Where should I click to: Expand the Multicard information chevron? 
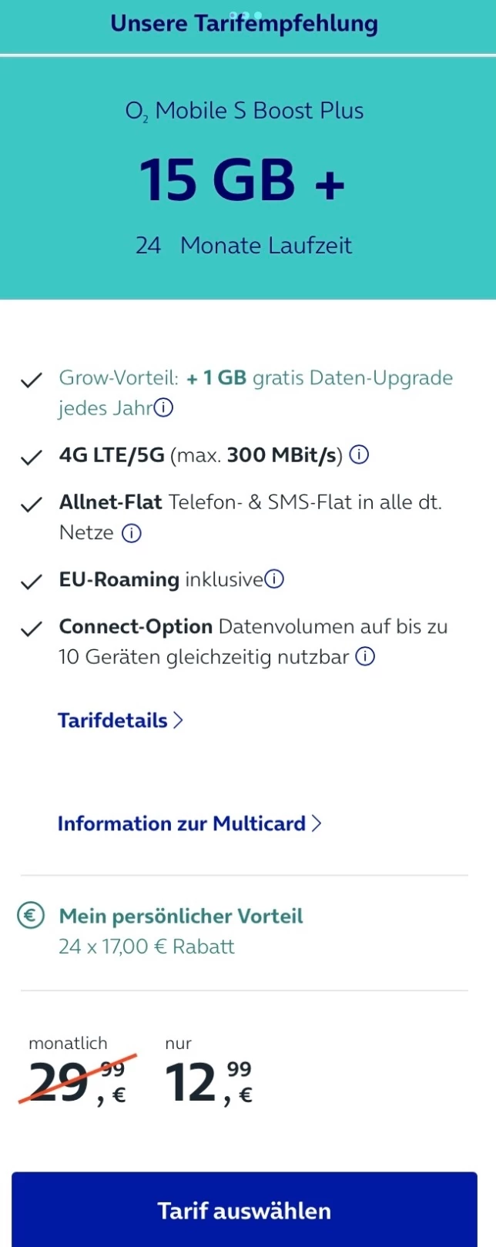pos(316,823)
